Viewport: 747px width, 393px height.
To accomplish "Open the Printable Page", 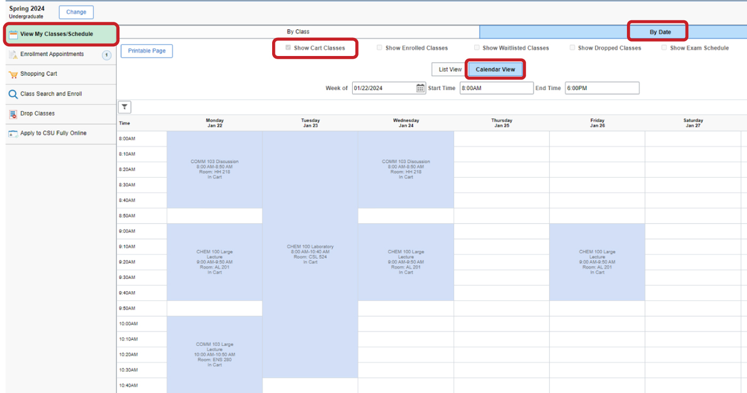I will click(x=147, y=51).
